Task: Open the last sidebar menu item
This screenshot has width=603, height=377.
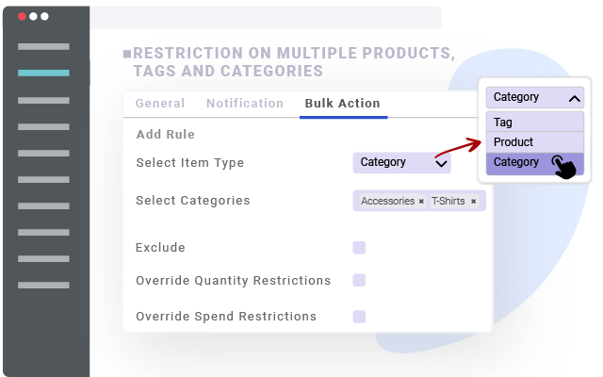Action: point(43,285)
